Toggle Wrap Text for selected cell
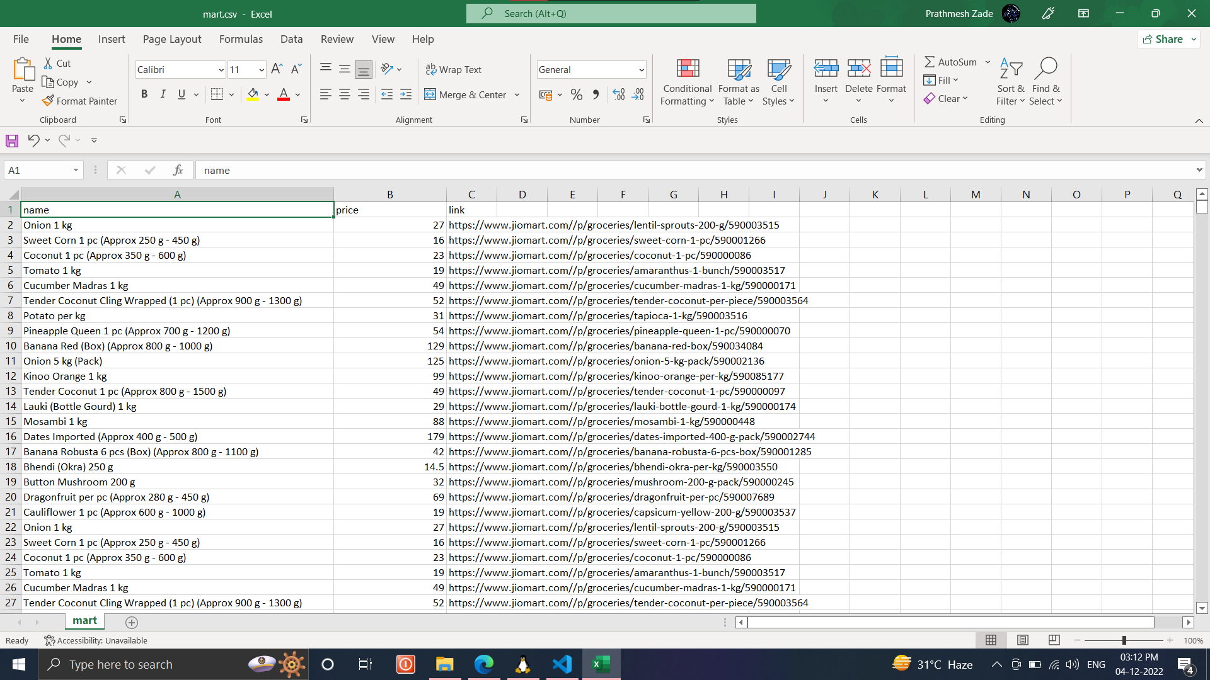Viewport: 1210px width, 680px height. tap(454, 69)
